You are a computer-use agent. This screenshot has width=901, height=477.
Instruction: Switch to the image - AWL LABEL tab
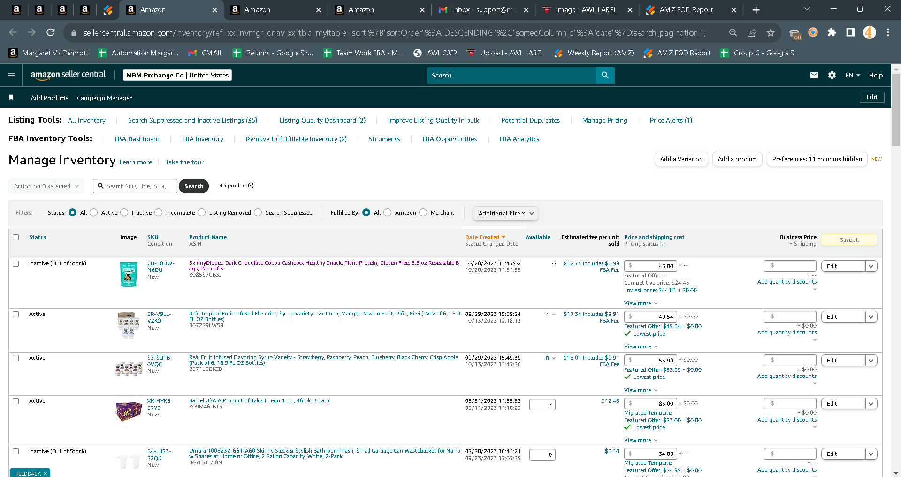(x=586, y=10)
